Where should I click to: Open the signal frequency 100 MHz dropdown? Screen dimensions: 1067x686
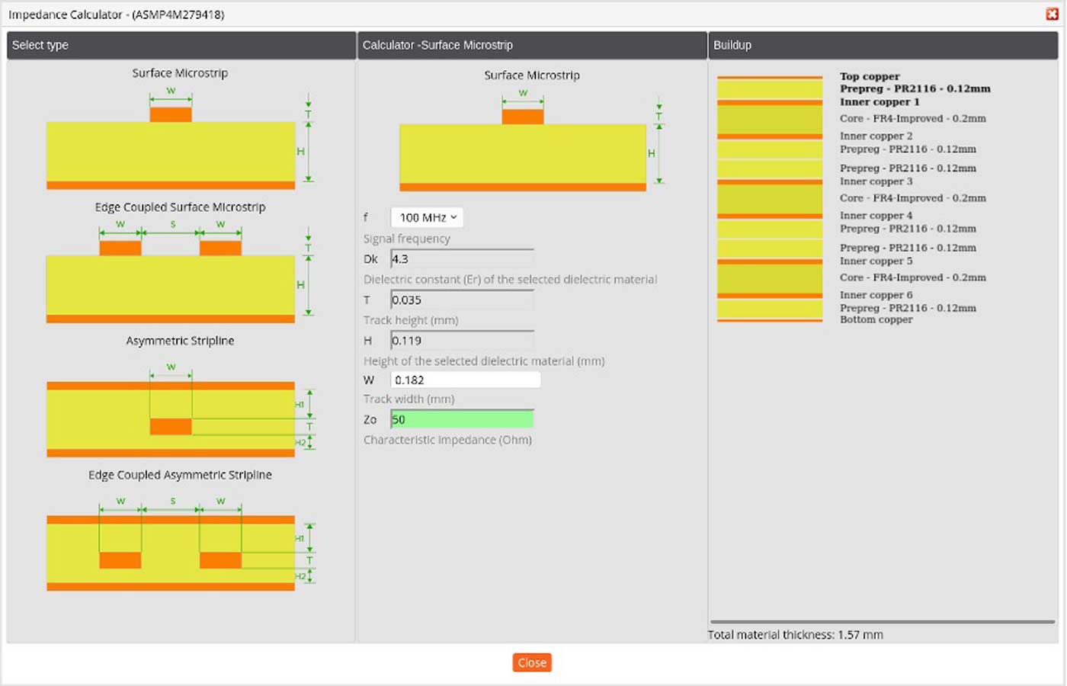click(x=427, y=217)
